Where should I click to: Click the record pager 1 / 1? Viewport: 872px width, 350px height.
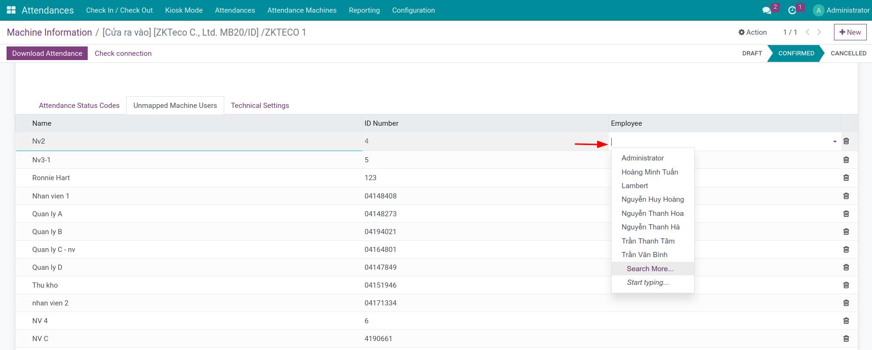[x=790, y=32]
